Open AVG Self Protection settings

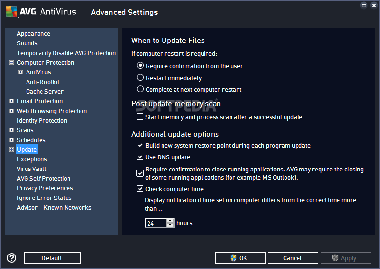coord(43,178)
